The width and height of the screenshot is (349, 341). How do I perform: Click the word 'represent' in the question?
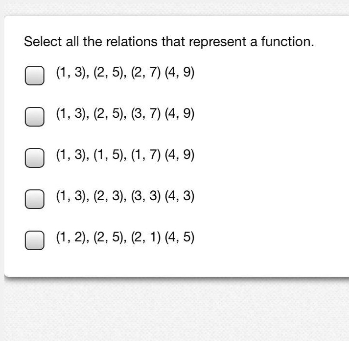click(218, 43)
